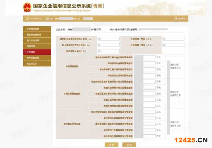Screen dimensions: 212x148
Task: Choose 选择不公示 for 单位缴费基数
Action: pyautogui.click(x=175, y=68)
